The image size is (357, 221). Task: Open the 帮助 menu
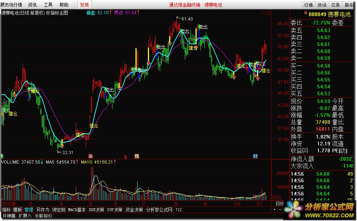pyautogui.click(x=64, y=5)
